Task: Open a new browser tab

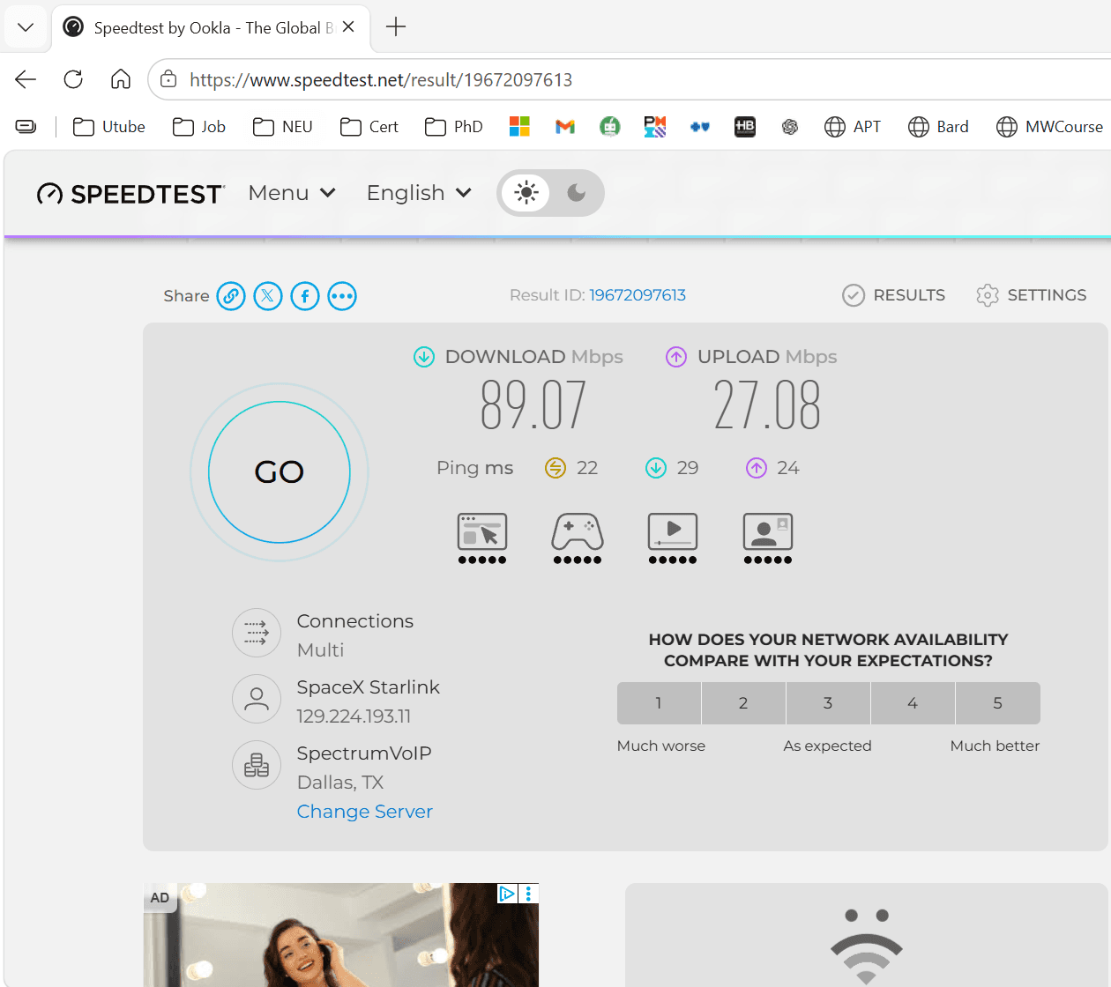Action: coord(396,27)
